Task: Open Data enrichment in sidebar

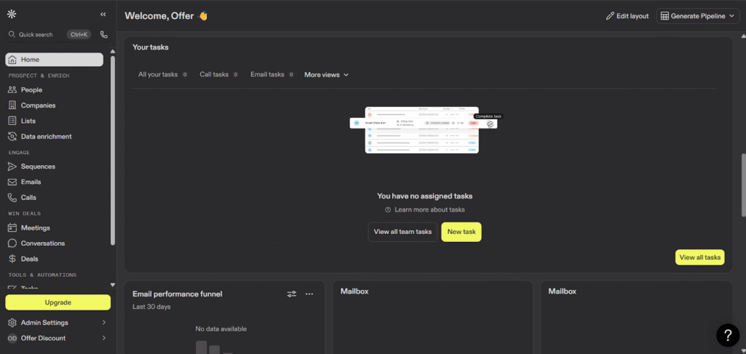Action: point(46,137)
